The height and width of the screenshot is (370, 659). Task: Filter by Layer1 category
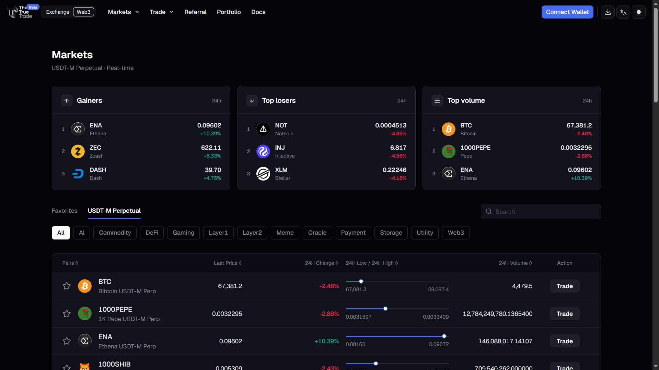pos(218,233)
